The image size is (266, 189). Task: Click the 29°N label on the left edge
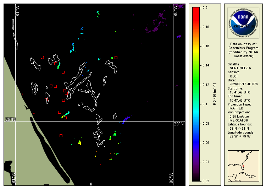click(10, 119)
